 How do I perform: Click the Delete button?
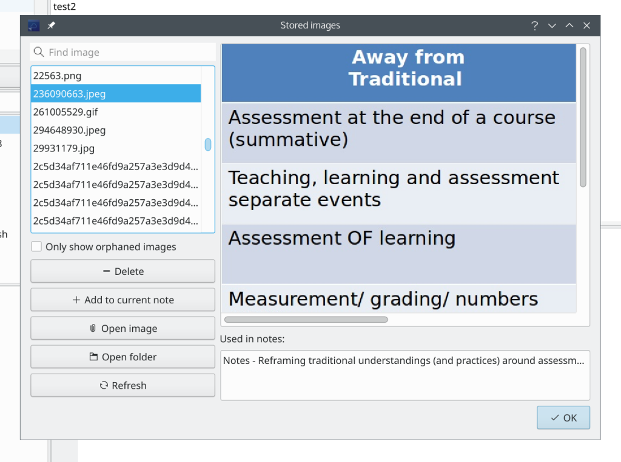click(x=123, y=271)
